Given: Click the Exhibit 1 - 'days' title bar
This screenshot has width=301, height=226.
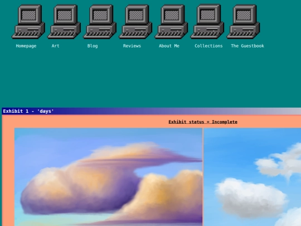Looking at the screenshot, I should point(152,111).
